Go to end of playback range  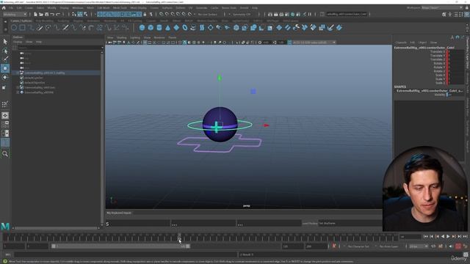click(x=465, y=236)
